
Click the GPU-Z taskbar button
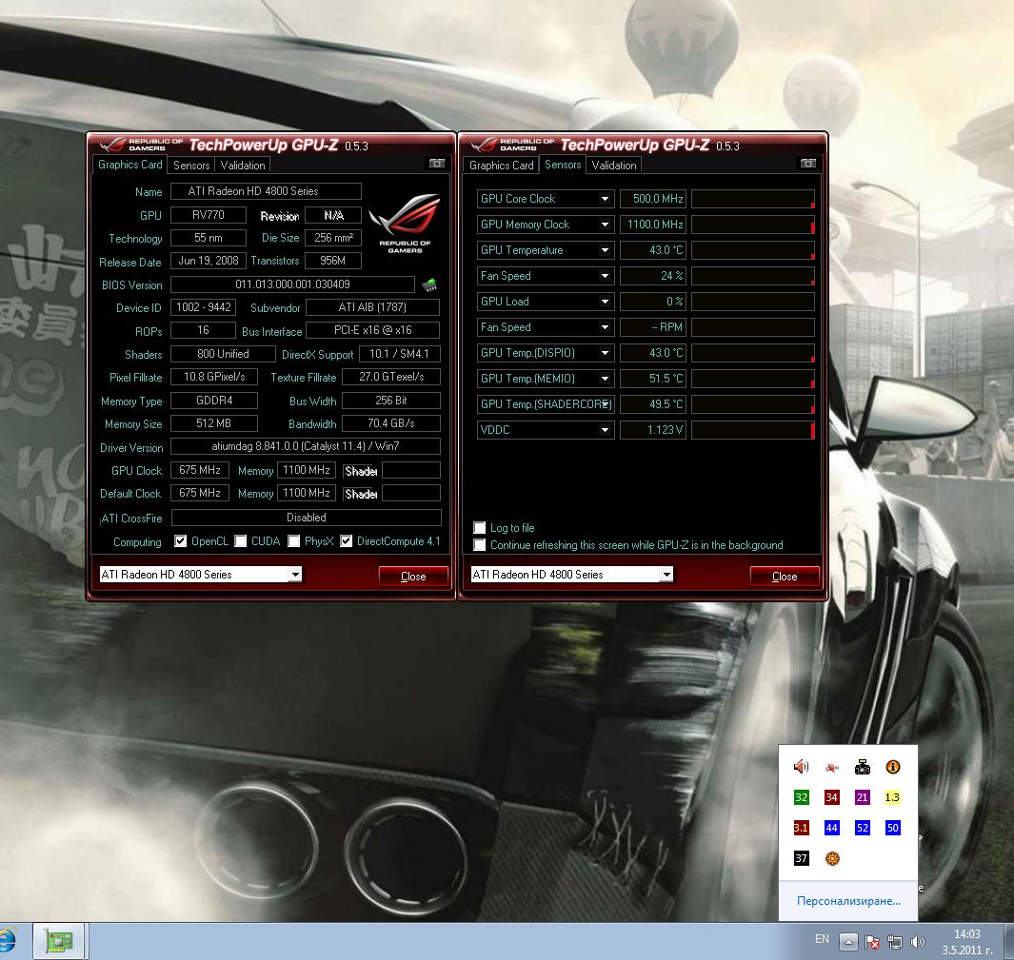click(x=59, y=941)
